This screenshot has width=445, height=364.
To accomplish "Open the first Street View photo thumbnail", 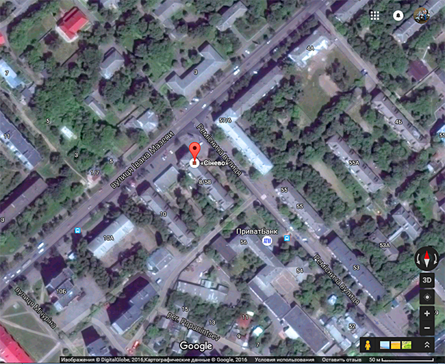I will click(384, 345).
